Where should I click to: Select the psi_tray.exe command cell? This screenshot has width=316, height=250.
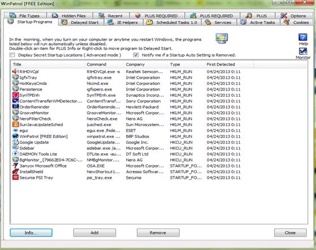(x=99, y=178)
